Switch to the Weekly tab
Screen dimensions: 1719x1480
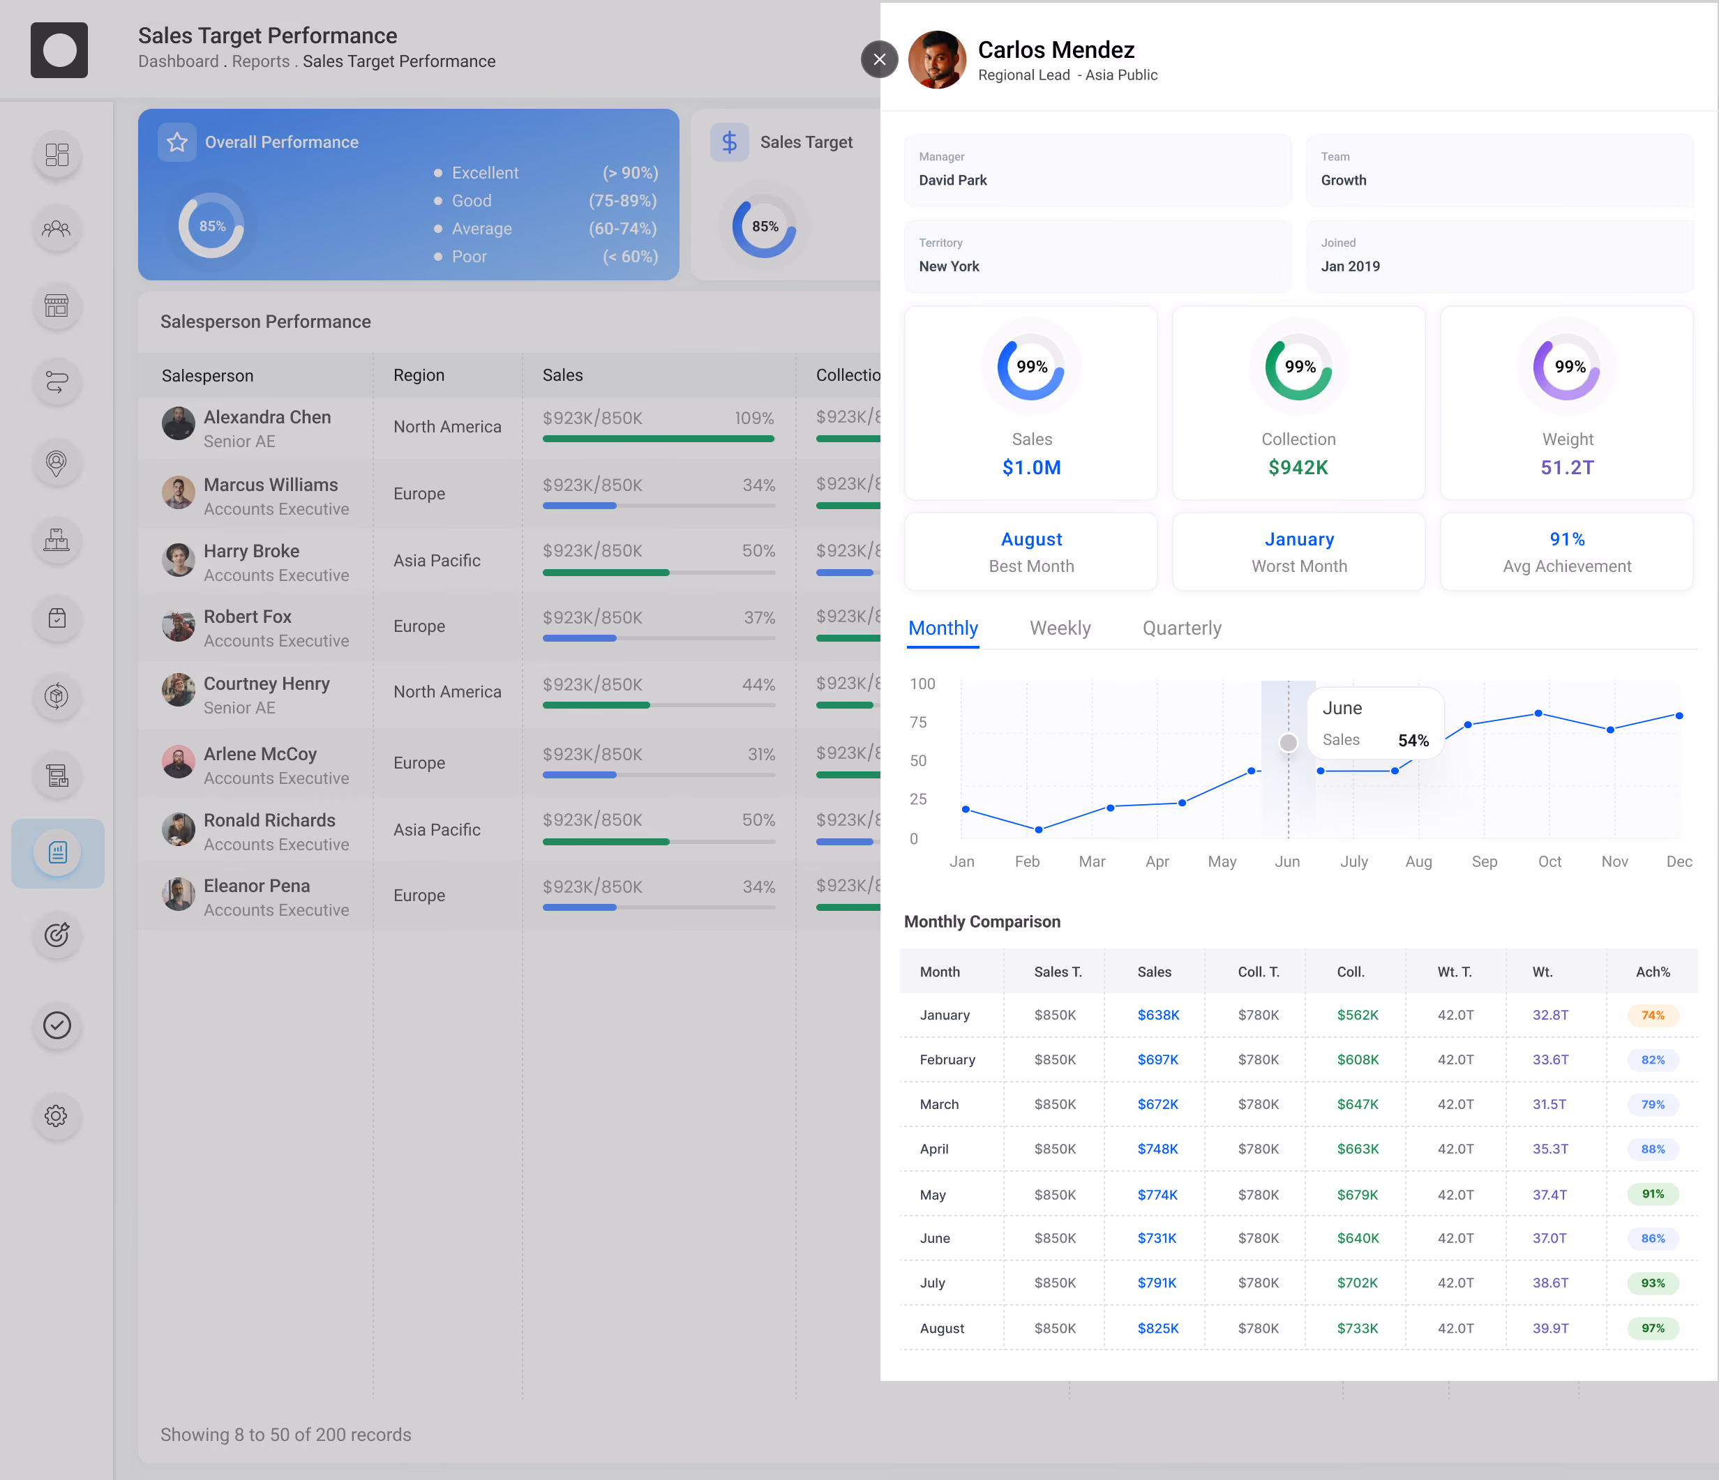point(1060,628)
